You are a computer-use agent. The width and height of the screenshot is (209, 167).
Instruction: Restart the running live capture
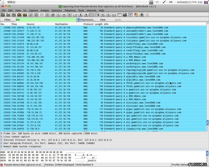point(25,15)
